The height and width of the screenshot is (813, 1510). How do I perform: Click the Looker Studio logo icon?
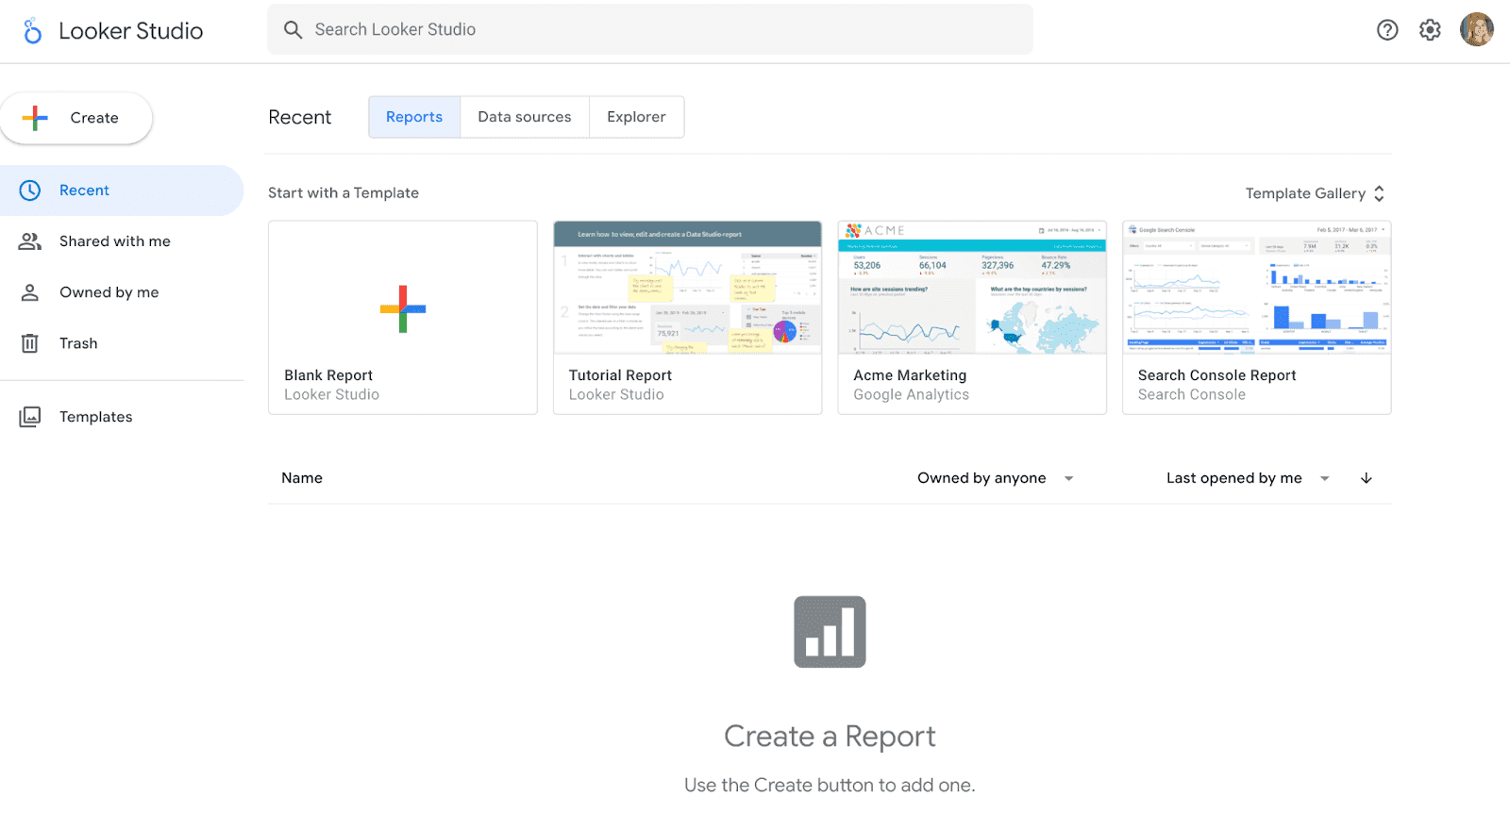(x=33, y=31)
